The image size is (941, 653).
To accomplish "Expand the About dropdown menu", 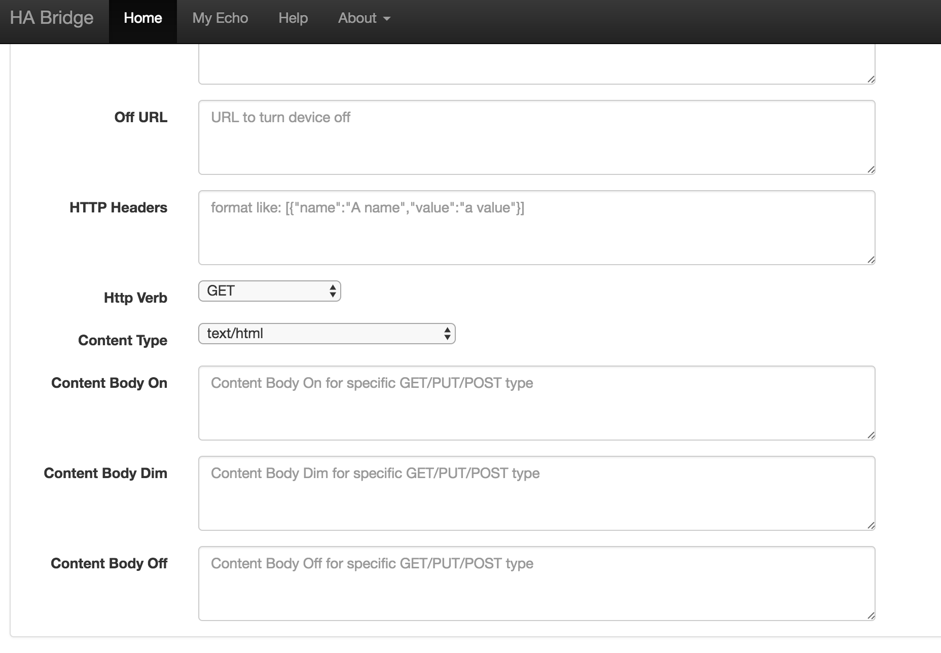I will (364, 18).
